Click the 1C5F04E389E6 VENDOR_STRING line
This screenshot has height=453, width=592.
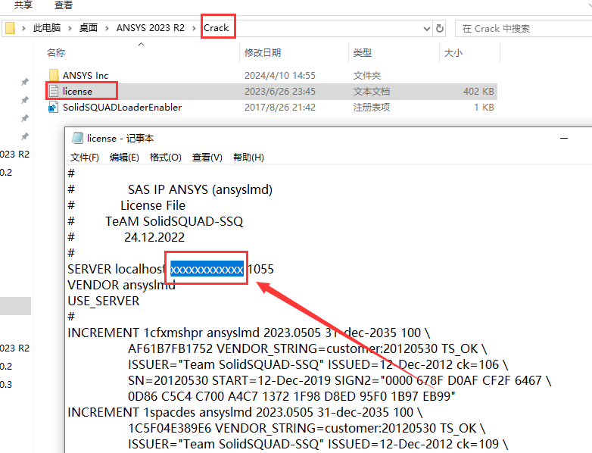point(307,428)
